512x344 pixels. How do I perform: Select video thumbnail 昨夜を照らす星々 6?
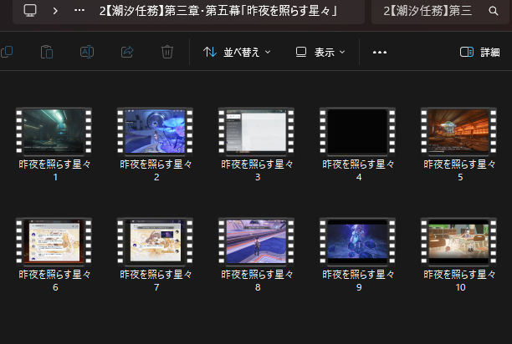click(54, 241)
